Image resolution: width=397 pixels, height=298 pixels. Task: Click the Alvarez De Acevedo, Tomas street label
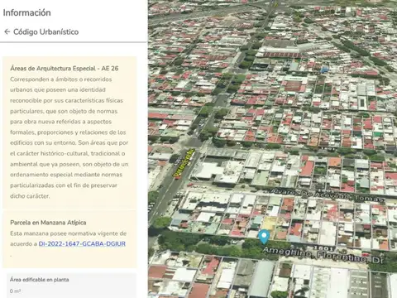pyautogui.click(x=327, y=195)
